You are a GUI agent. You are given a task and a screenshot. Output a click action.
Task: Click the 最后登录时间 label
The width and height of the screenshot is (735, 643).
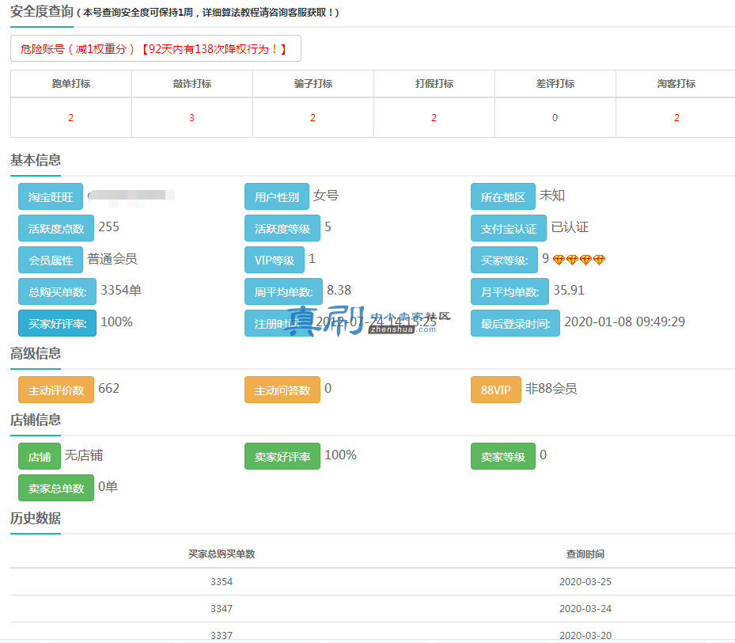[516, 323]
